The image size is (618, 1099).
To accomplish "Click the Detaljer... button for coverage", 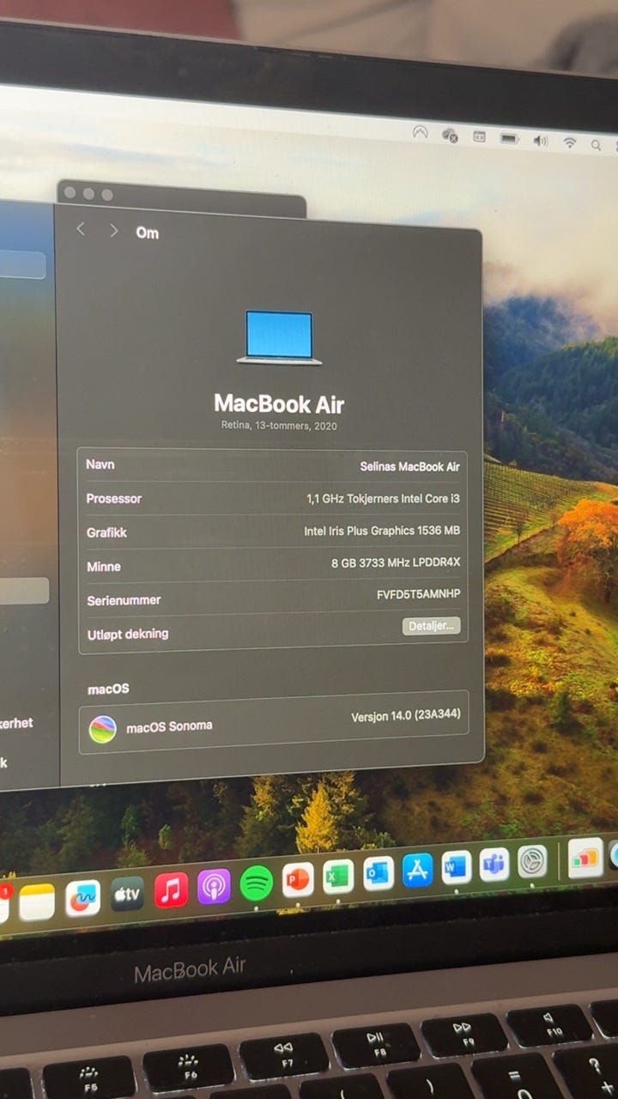I will point(432,626).
